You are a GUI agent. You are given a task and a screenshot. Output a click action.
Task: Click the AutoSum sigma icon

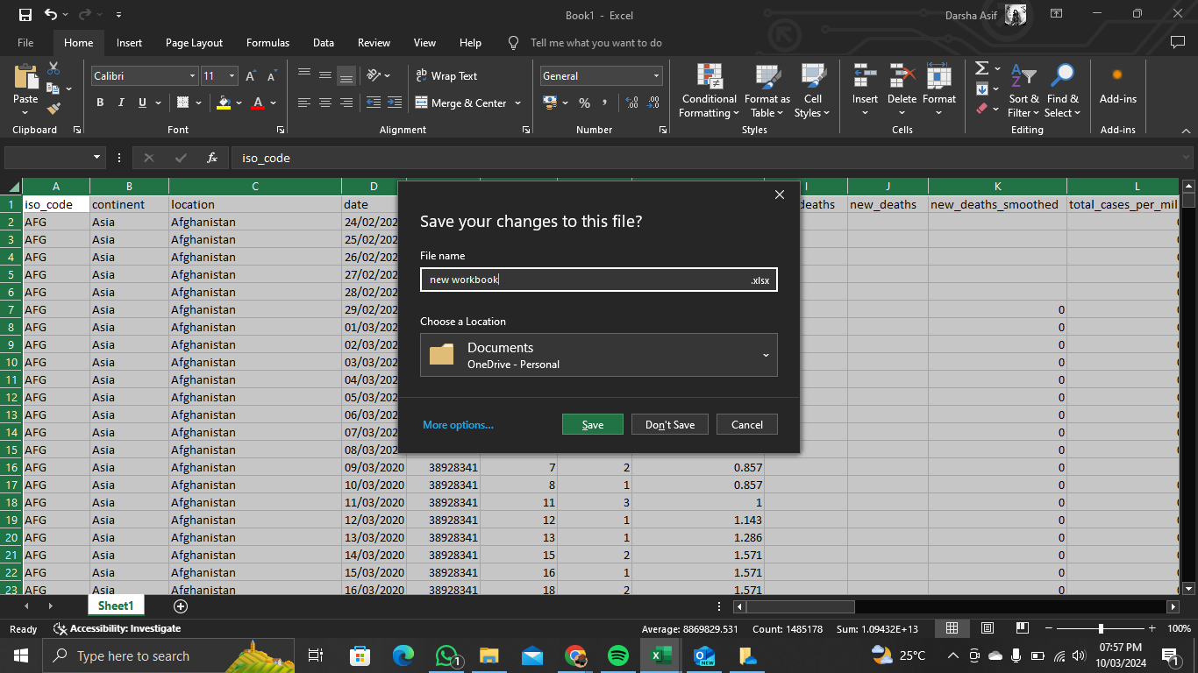click(981, 68)
